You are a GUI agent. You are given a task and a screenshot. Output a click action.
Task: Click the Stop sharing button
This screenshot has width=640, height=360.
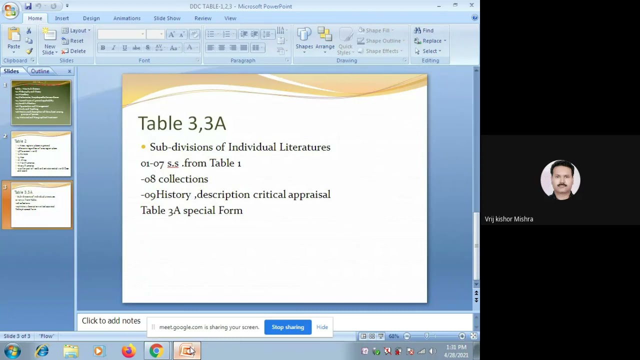288,327
